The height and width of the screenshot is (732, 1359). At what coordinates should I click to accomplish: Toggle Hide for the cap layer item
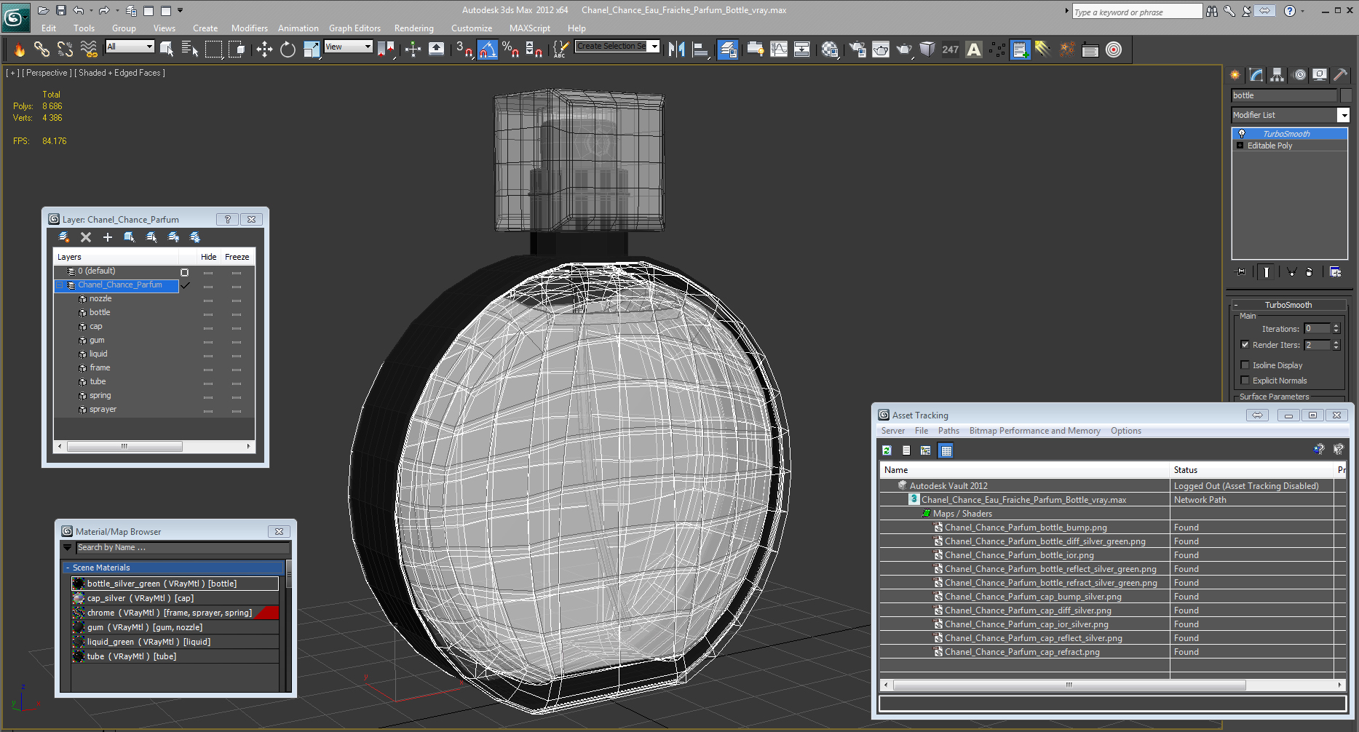pos(208,327)
